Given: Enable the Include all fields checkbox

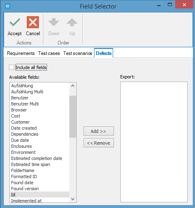Looking at the screenshot, I should pos(11,67).
